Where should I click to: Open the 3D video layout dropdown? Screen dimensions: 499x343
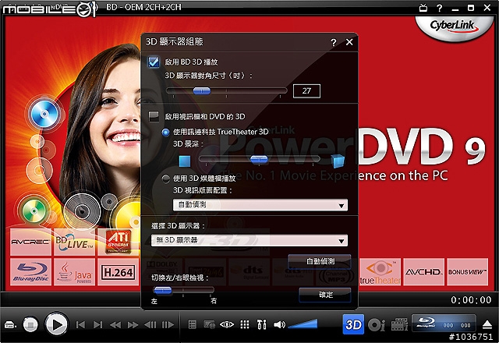click(260, 205)
